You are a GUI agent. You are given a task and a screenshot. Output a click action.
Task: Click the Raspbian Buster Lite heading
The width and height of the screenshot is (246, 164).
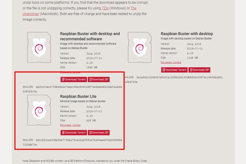click(78, 96)
